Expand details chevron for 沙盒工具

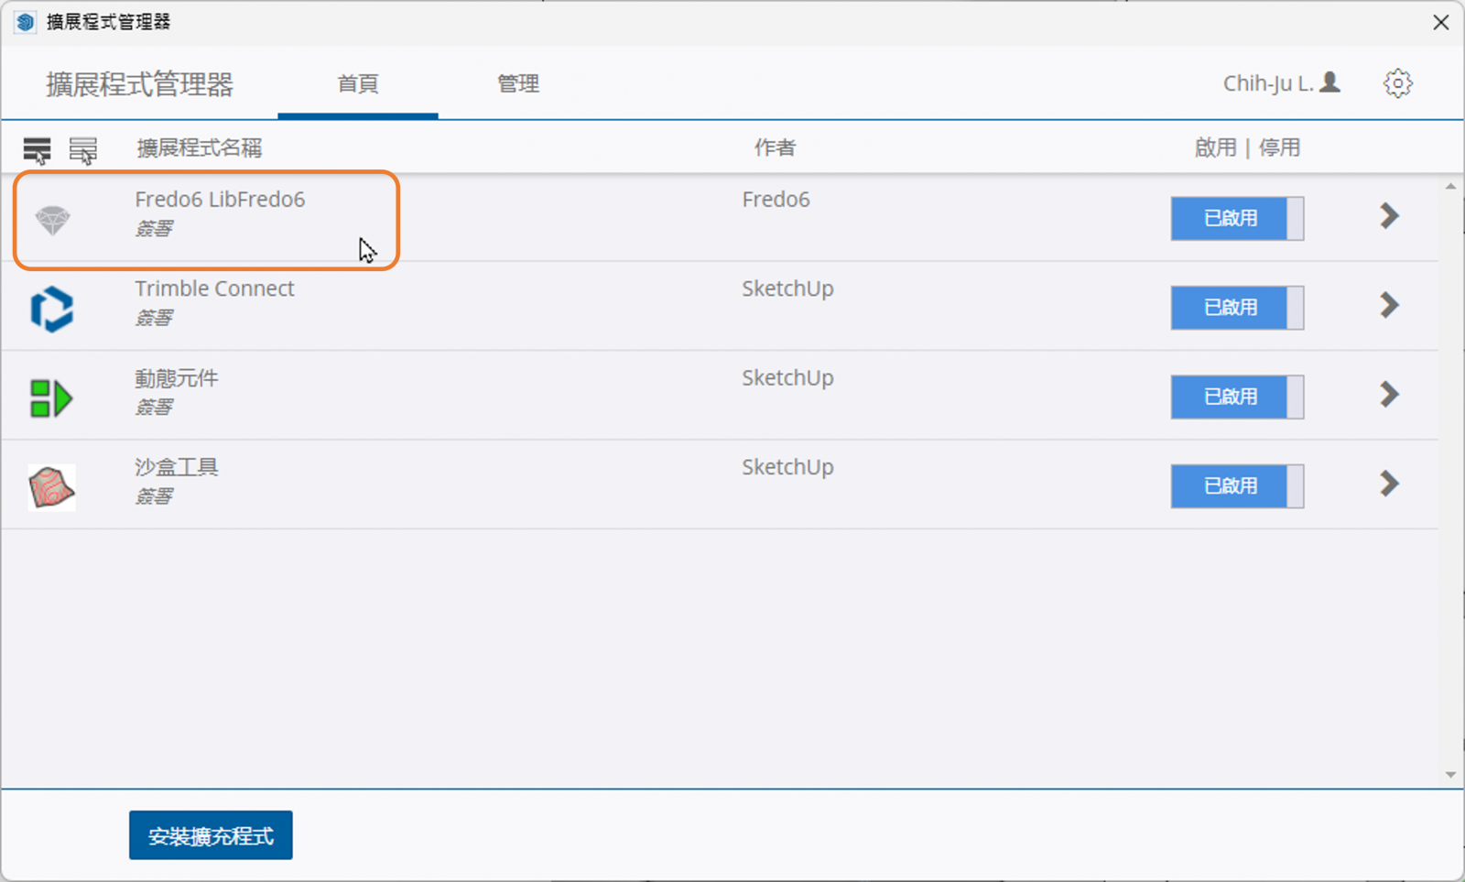click(x=1389, y=484)
